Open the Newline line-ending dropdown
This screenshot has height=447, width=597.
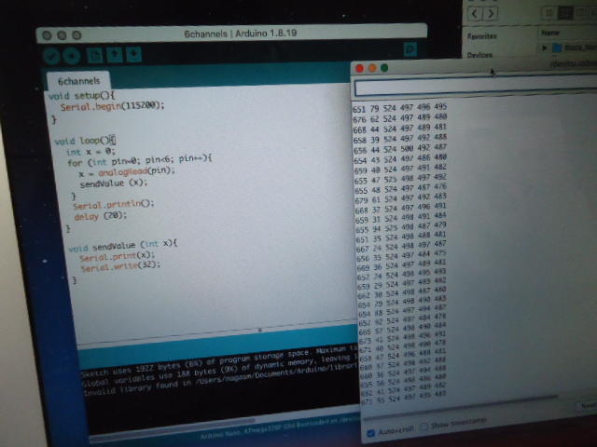tap(589, 406)
